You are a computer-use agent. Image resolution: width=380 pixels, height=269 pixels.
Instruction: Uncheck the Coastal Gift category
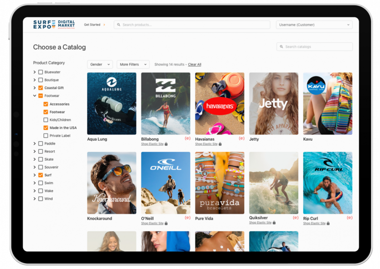click(41, 88)
